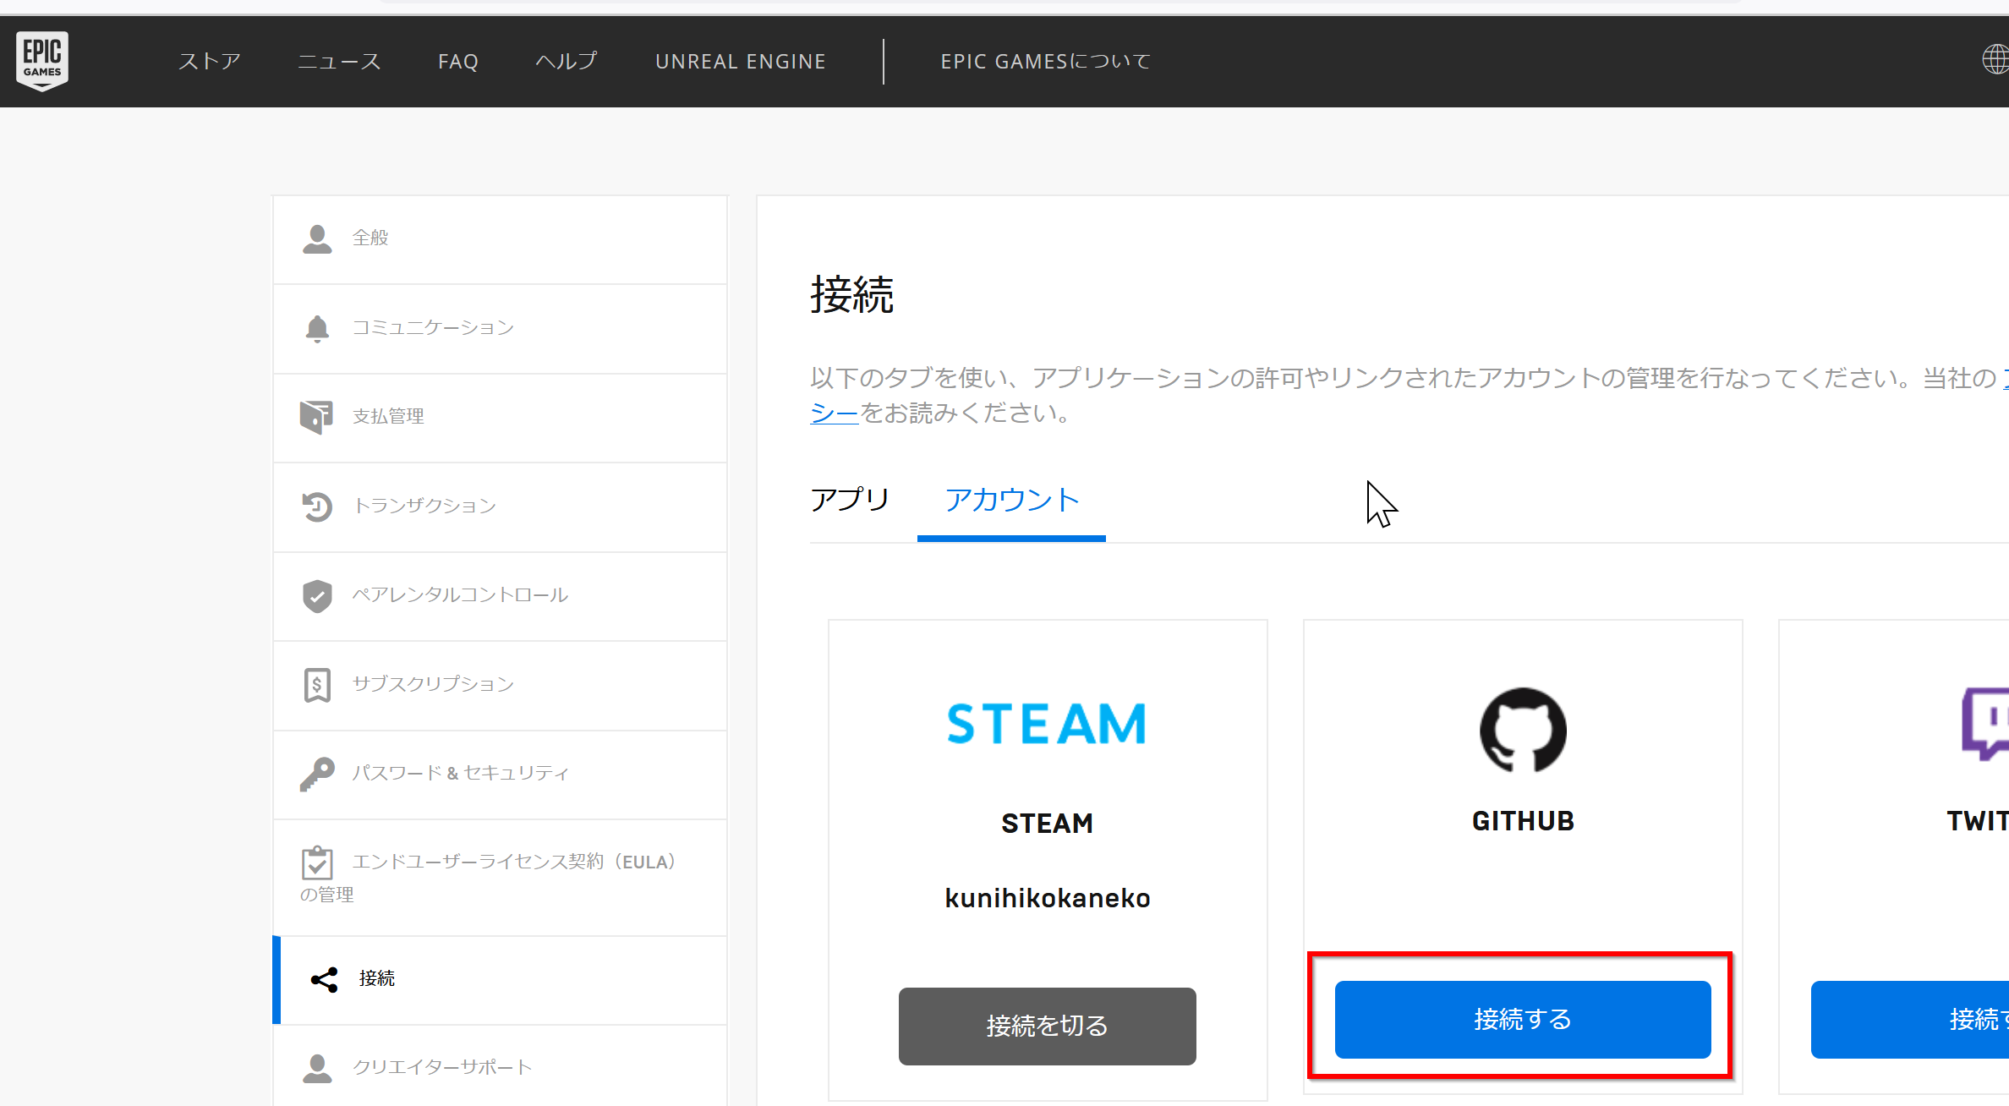
Task: Click the GITHUB card title text
Action: click(1523, 821)
